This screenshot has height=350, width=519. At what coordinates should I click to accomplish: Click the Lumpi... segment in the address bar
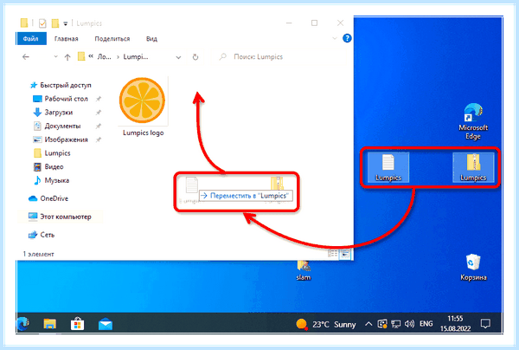[136, 56]
